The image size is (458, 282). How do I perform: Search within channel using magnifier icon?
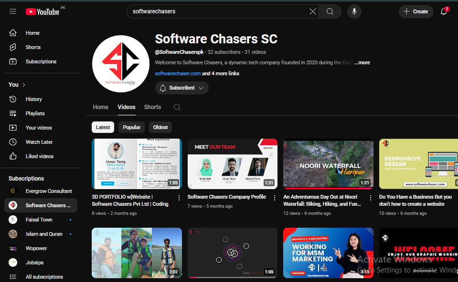click(177, 107)
